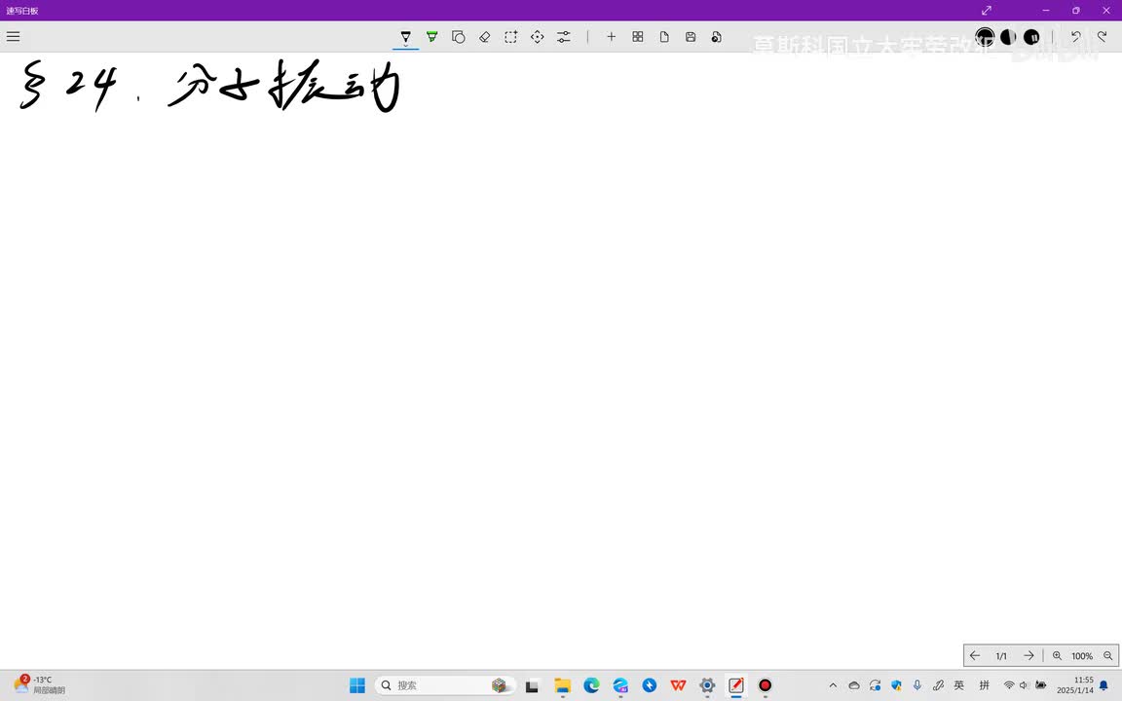Open the Windows Start menu
Viewport: 1122px width, 701px height.
pos(357,685)
